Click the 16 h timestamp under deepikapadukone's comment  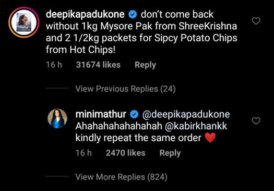(54, 65)
